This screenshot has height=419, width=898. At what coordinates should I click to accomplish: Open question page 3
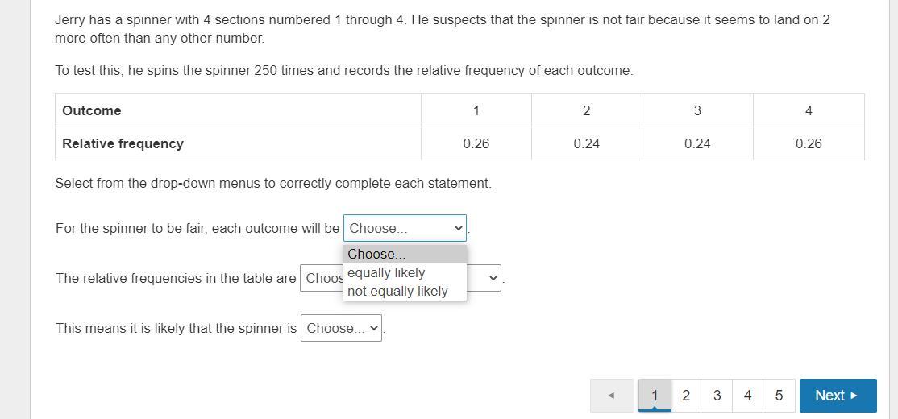pos(717,396)
